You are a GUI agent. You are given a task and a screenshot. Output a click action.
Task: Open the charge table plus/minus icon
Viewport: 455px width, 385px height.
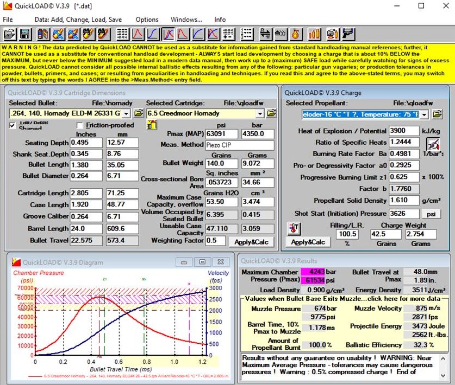[x=228, y=34]
